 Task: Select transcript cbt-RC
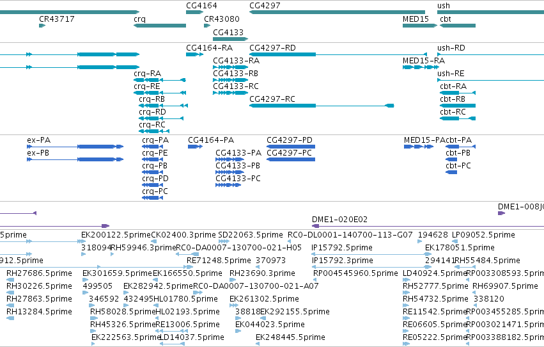pyautogui.click(x=458, y=118)
